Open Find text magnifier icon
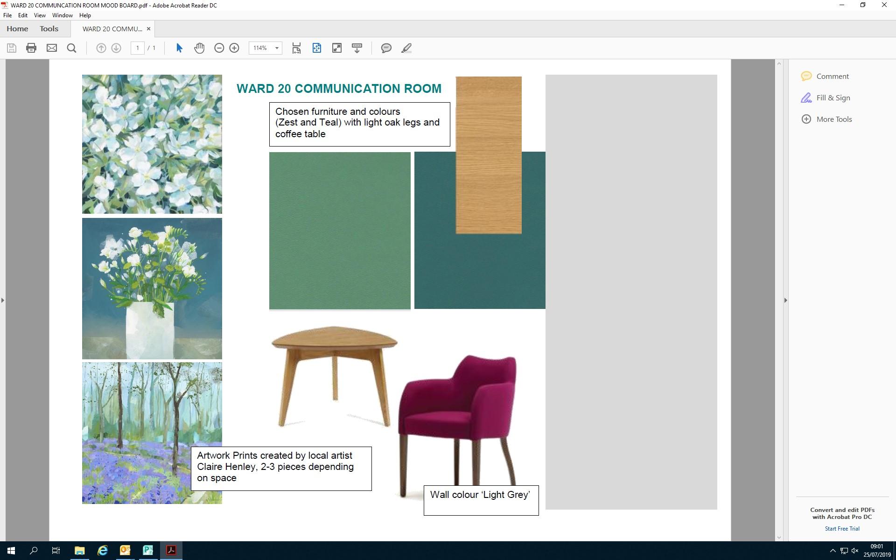This screenshot has width=896, height=560. 71,48
